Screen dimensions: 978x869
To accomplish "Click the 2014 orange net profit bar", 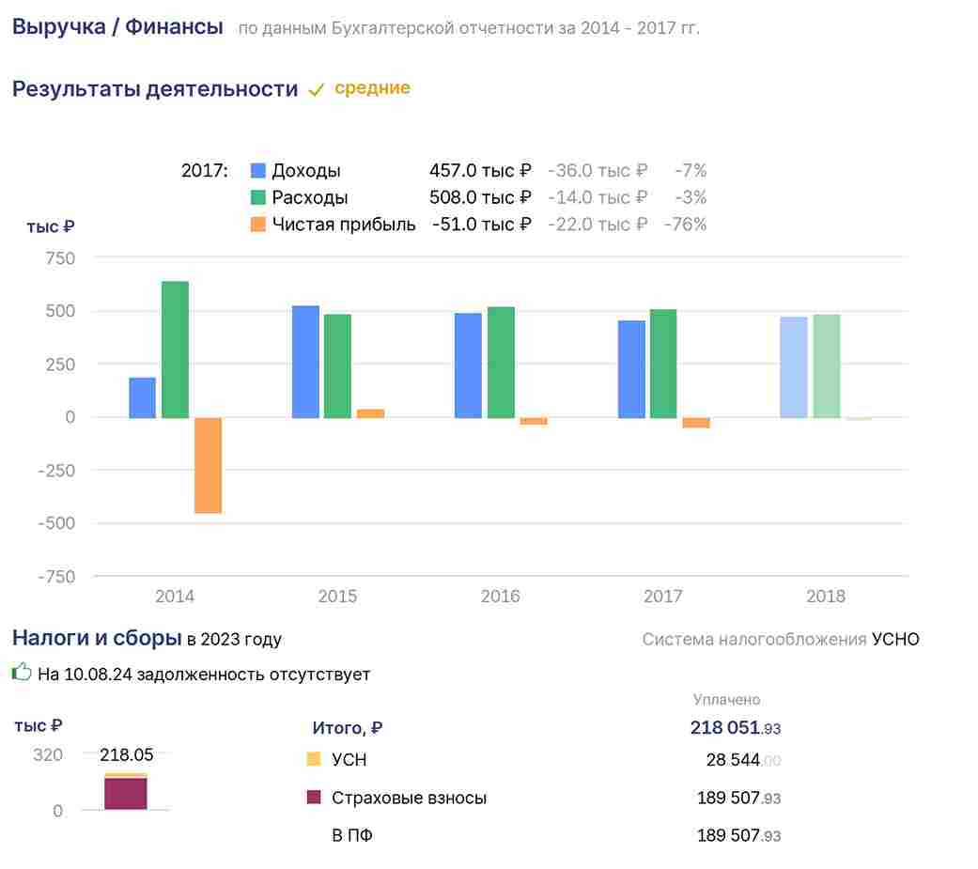I will 208,465.
